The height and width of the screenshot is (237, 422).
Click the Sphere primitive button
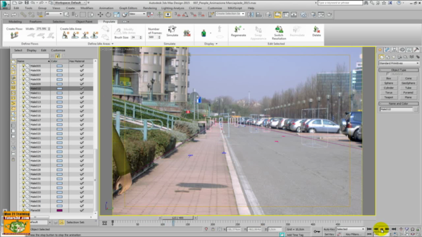click(388, 84)
